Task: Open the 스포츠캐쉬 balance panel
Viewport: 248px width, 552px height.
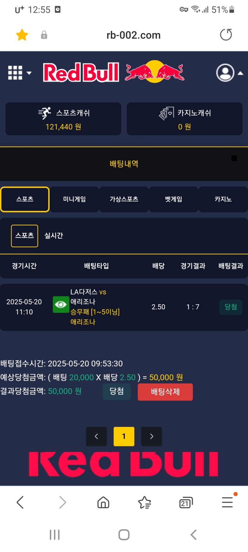Action: [x=63, y=119]
